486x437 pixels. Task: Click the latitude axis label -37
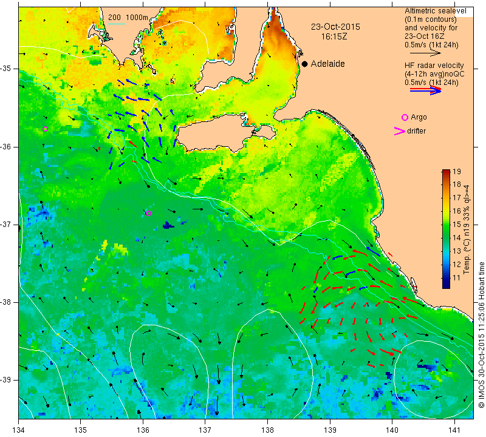pyautogui.click(x=6, y=224)
